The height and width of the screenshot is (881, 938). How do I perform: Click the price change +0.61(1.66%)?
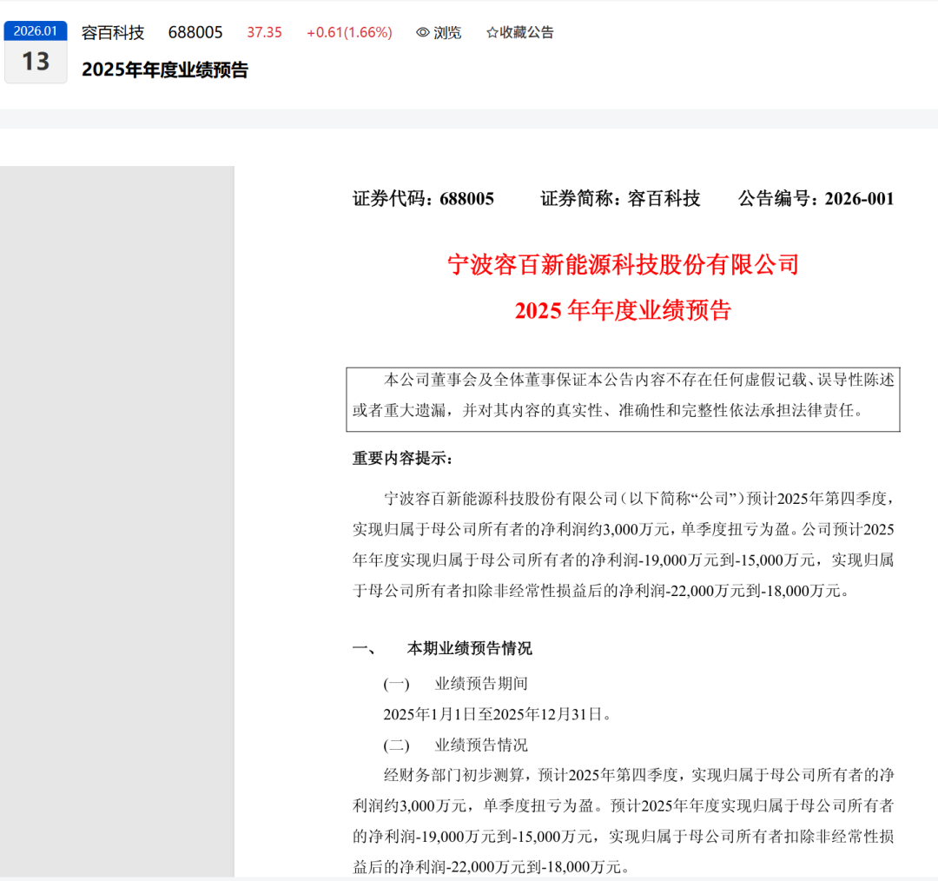[x=349, y=32]
